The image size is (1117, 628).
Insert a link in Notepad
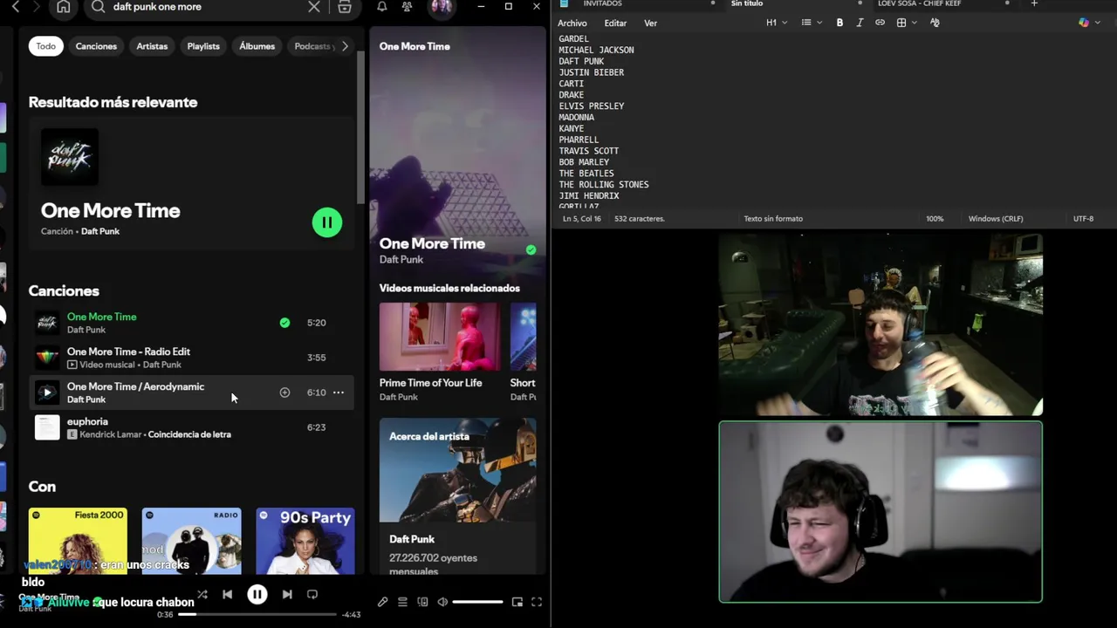tap(880, 23)
